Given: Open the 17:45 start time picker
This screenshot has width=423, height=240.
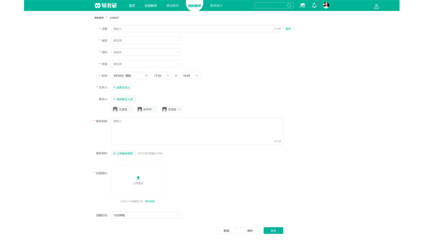Looking at the screenshot, I should pos(161,76).
